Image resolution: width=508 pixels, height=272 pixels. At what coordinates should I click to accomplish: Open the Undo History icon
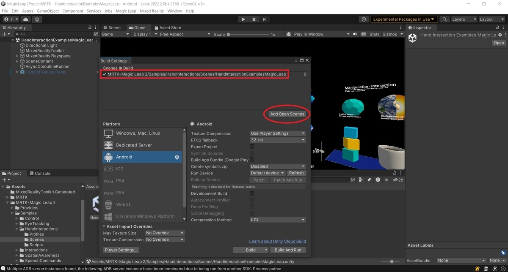click(x=364, y=19)
